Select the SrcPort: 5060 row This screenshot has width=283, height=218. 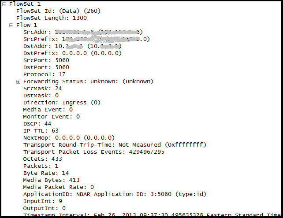click(46, 60)
